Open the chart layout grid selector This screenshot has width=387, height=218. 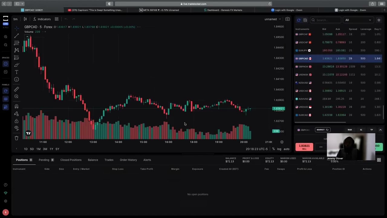click(57, 19)
